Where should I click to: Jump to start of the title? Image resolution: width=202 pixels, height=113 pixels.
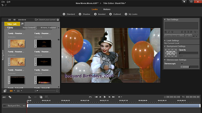click(96, 97)
